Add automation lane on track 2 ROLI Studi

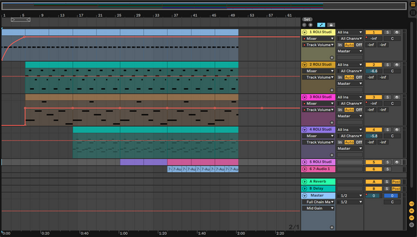(x=332, y=90)
